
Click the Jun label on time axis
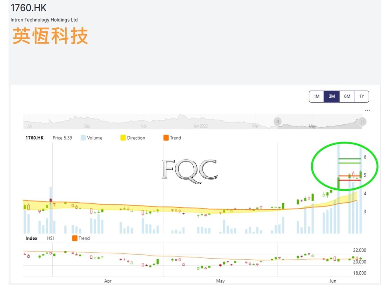point(333,281)
